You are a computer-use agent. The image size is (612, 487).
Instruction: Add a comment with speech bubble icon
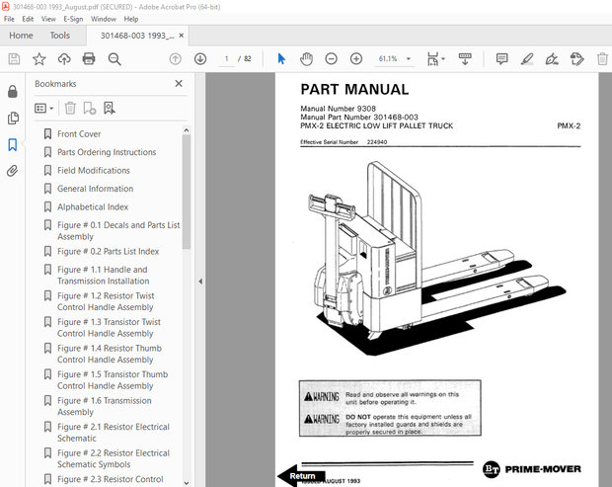pos(501,59)
